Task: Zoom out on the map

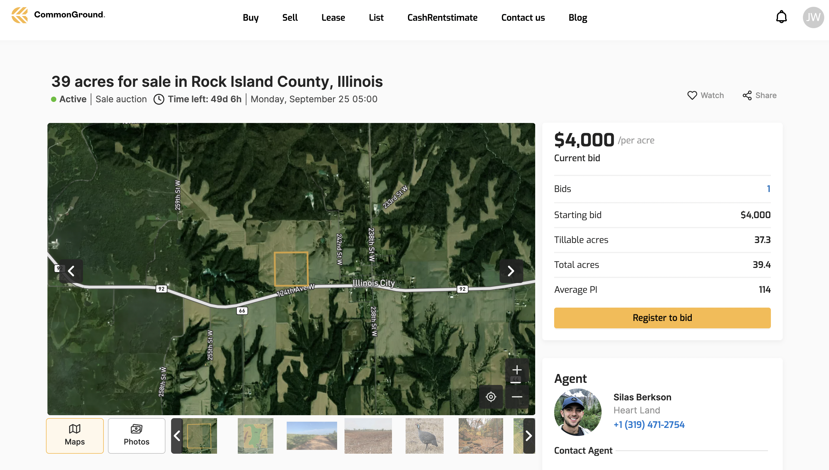Action: tap(517, 397)
